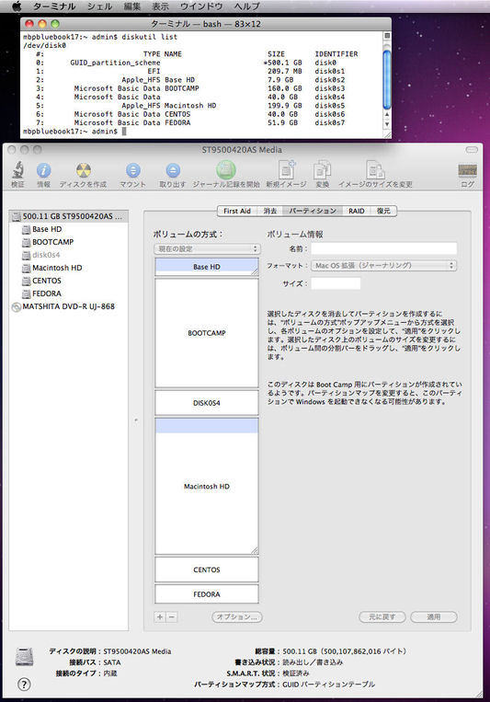Click the plus add partition button
This screenshot has width=490, height=702.
coord(160,617)
